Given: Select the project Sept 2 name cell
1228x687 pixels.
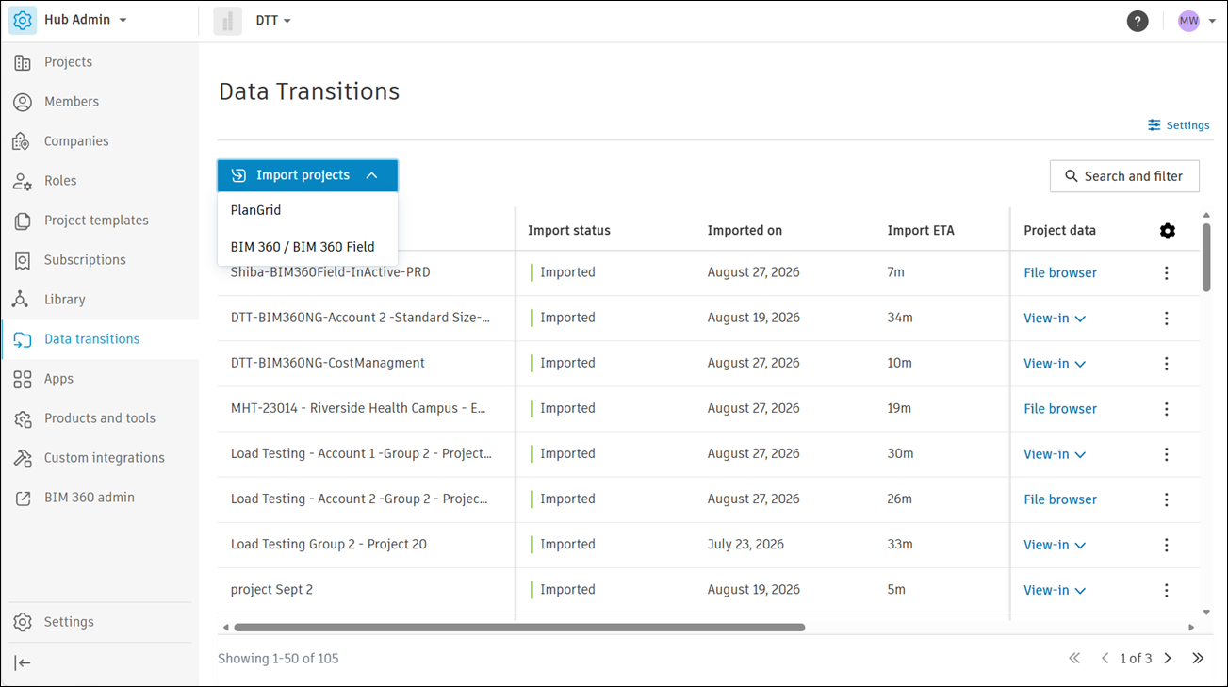Looking at the screenshot, I should [271, 590].
